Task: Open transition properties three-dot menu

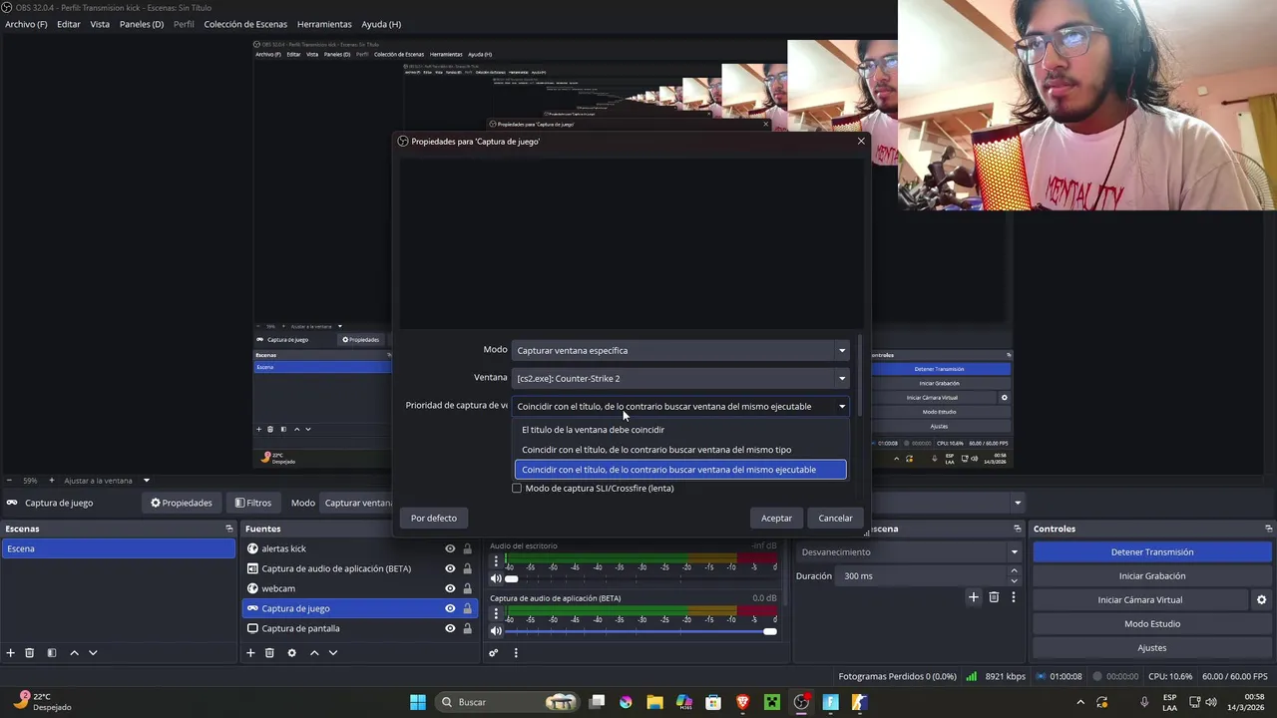Action: click(x=1014, y=597)
